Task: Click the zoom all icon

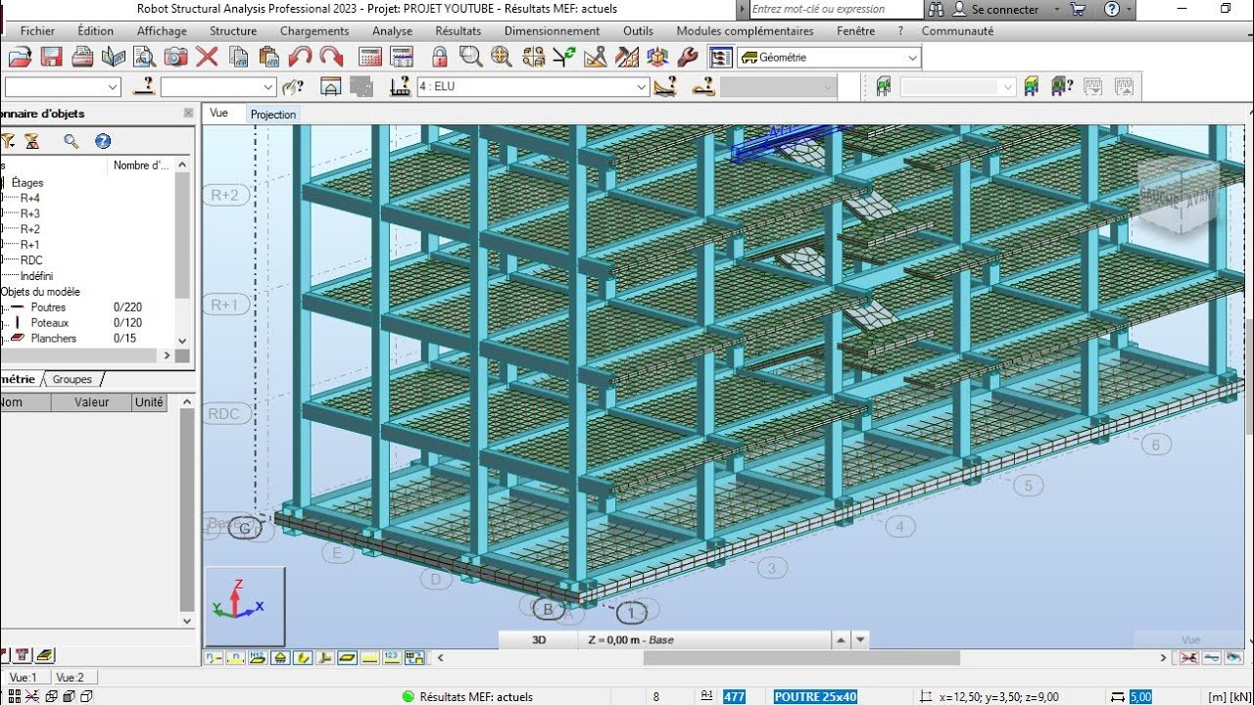Action: click(502, 57)
